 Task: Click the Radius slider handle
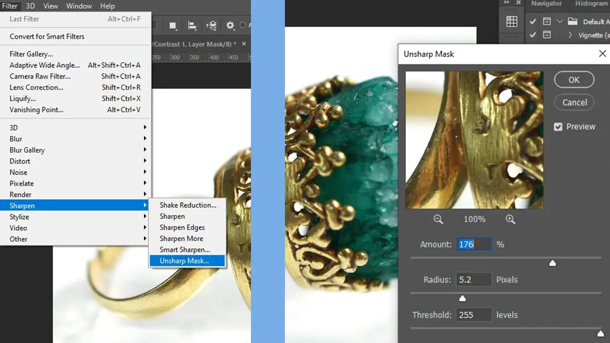click(x=463, y=298)
